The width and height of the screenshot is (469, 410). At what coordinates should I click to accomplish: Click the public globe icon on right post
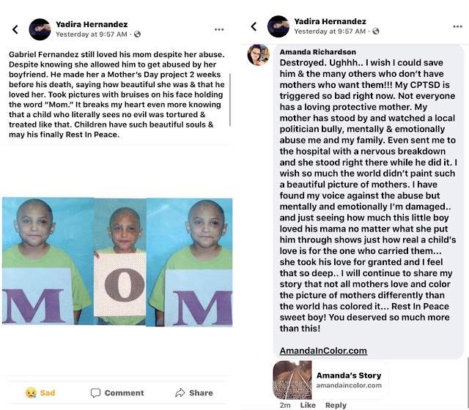click(x=376, y=31)
